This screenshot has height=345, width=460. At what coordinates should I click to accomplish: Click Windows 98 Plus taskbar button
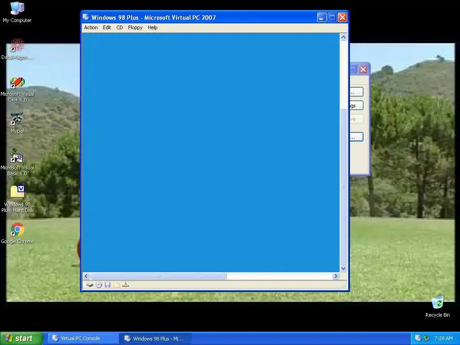point(156,339)
